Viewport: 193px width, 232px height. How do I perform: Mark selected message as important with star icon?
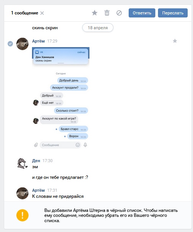(x=95, y=13)
